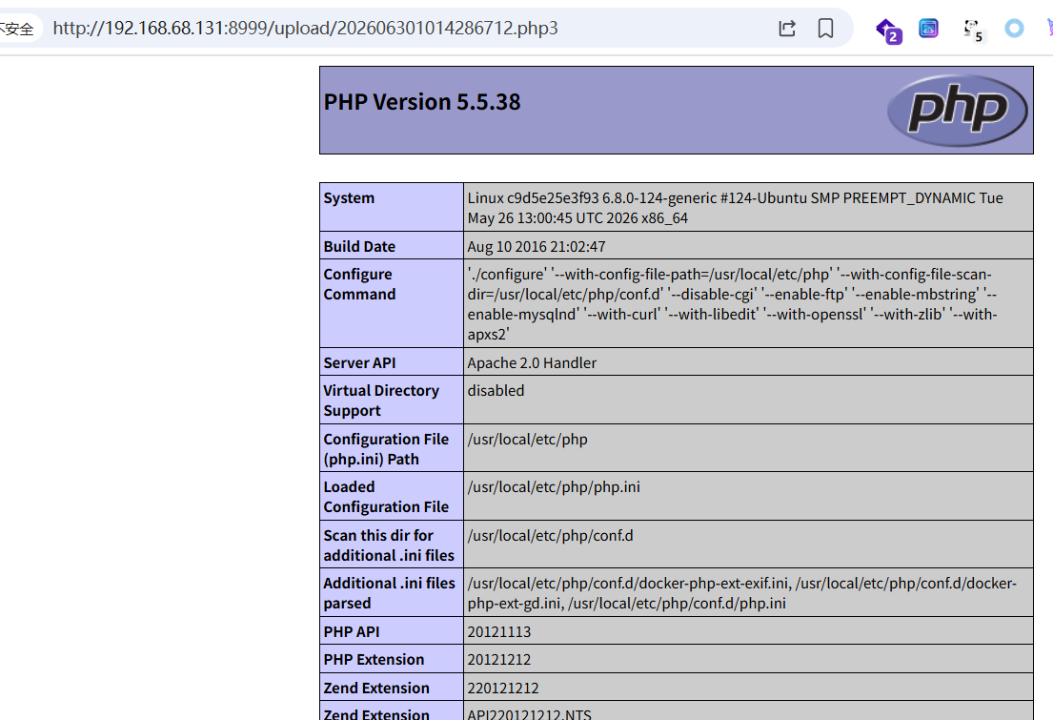Viewport: 1053px width, 720px height.
Task: Bookmark this page with the bookmark icon
Action: click(x=826, y=29)
